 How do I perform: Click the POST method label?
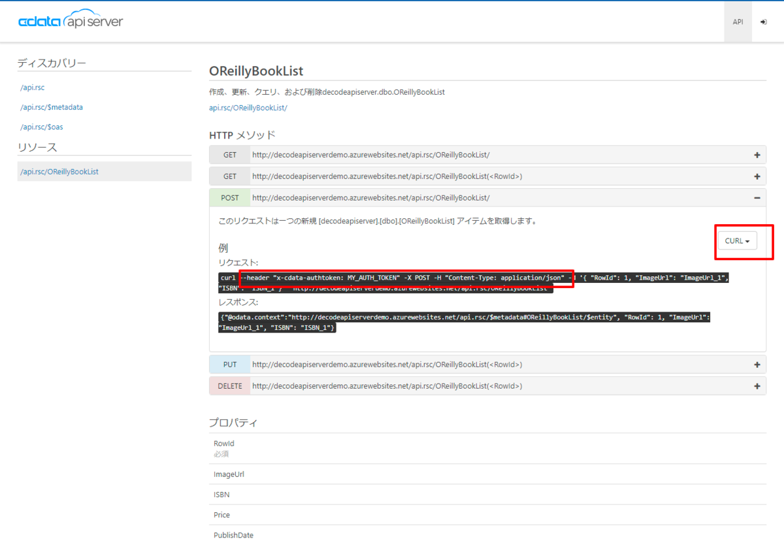click(230, 197)
